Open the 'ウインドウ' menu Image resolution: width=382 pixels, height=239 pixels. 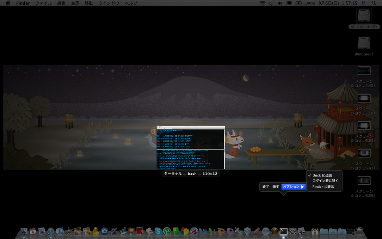click(x=109, y=3)
